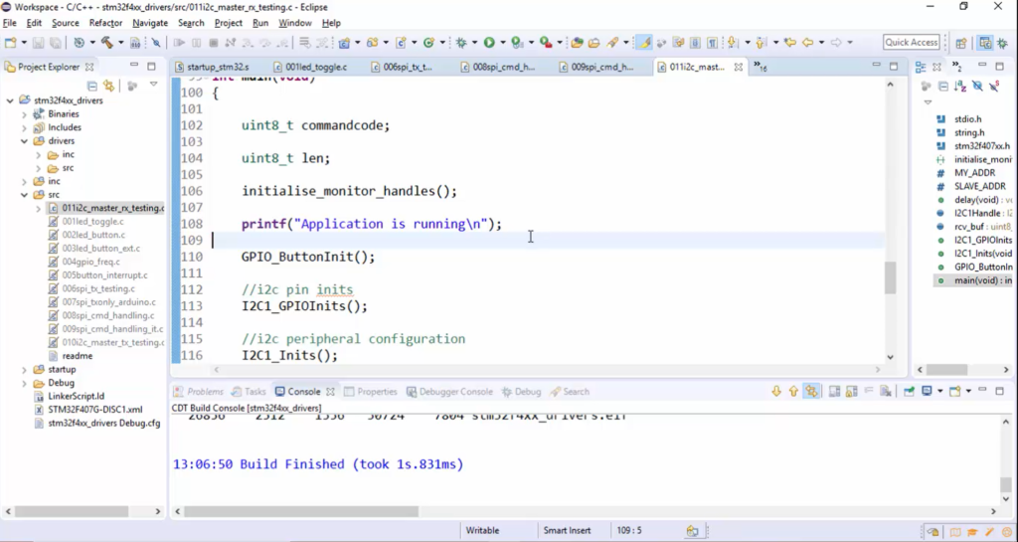Viewport: 1018px width, 542px height.
Task: Show hidden editor tabs list (»16)
Action: (x=760, y=67)
